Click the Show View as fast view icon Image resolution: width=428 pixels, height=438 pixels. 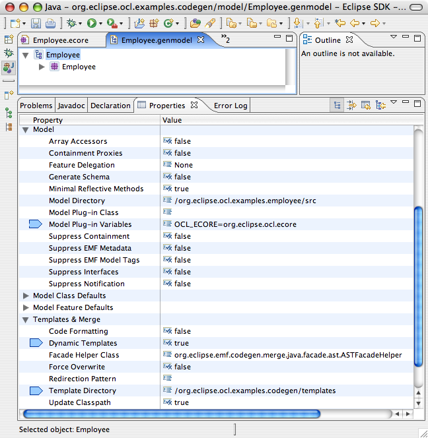[9, 95]
